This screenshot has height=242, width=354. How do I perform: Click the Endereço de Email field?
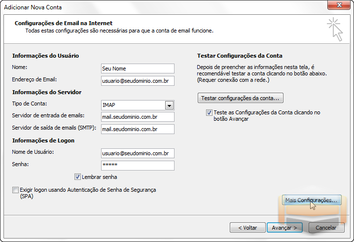click(138, 81)
